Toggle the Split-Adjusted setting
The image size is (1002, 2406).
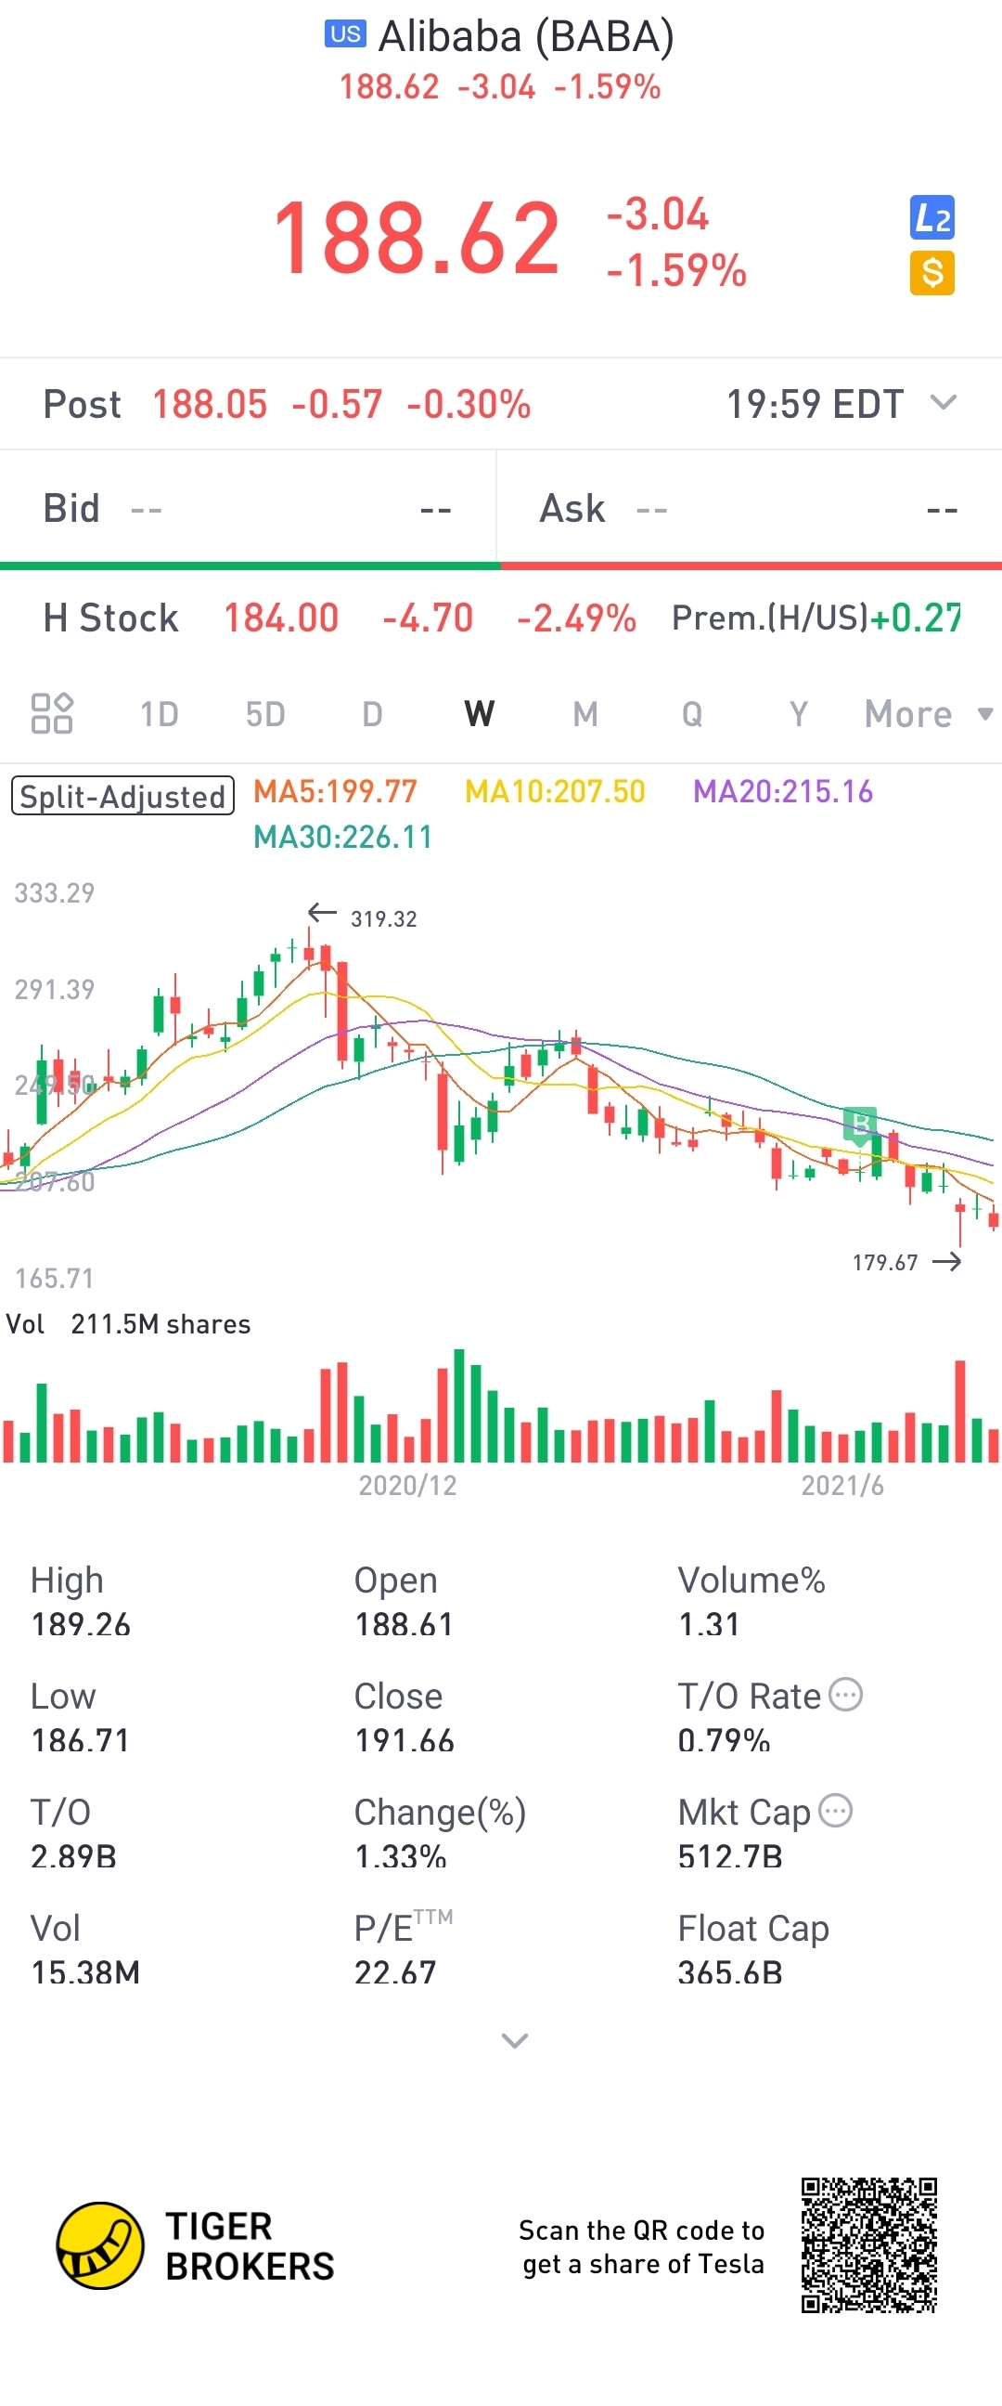tap(122, 796)
